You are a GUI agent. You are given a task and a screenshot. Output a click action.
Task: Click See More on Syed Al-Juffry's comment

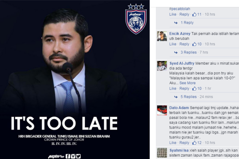pyautogui.click(x=187, y=83)
